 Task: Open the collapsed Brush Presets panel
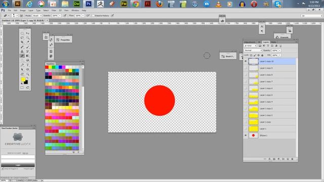tap(228, 56)
